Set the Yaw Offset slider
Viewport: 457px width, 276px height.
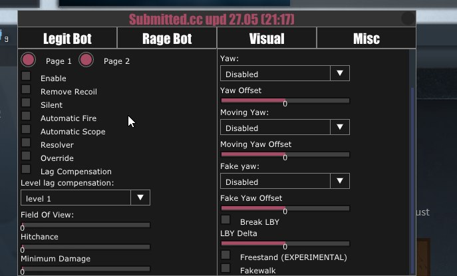(285, 100)
